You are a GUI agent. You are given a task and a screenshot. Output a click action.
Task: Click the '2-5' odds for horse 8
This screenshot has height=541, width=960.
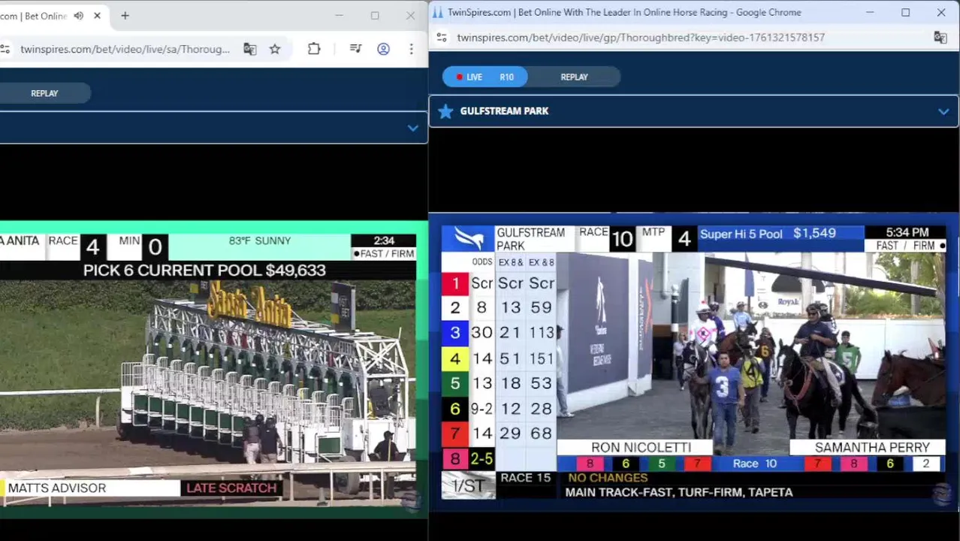[x=482, y=458]
